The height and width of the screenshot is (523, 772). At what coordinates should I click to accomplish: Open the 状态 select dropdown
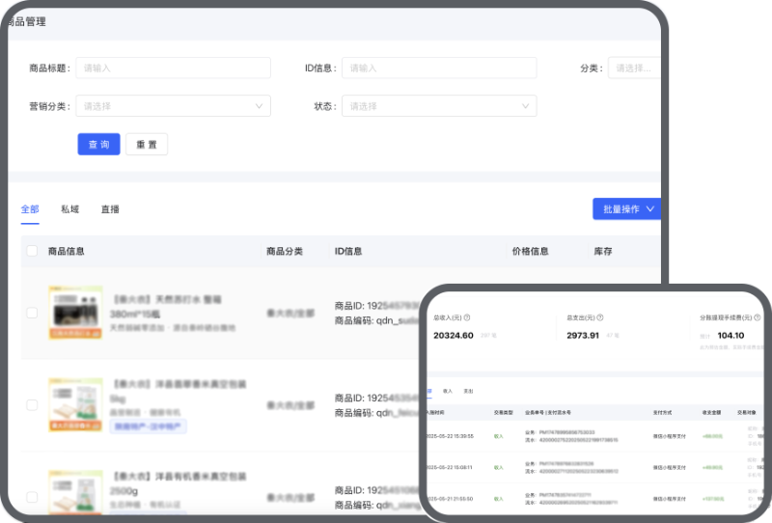(439, 106)
